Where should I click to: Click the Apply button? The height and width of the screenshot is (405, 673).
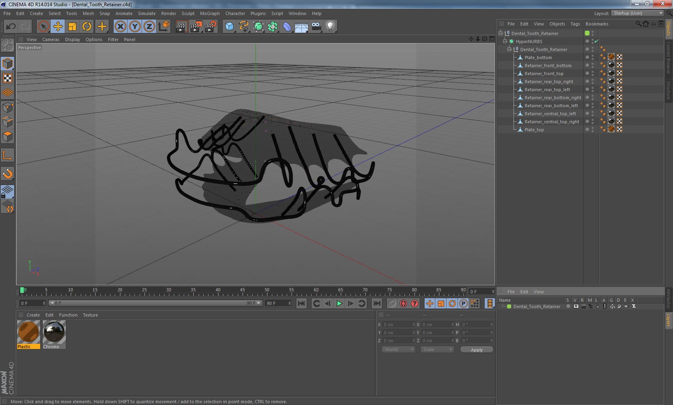476,349
